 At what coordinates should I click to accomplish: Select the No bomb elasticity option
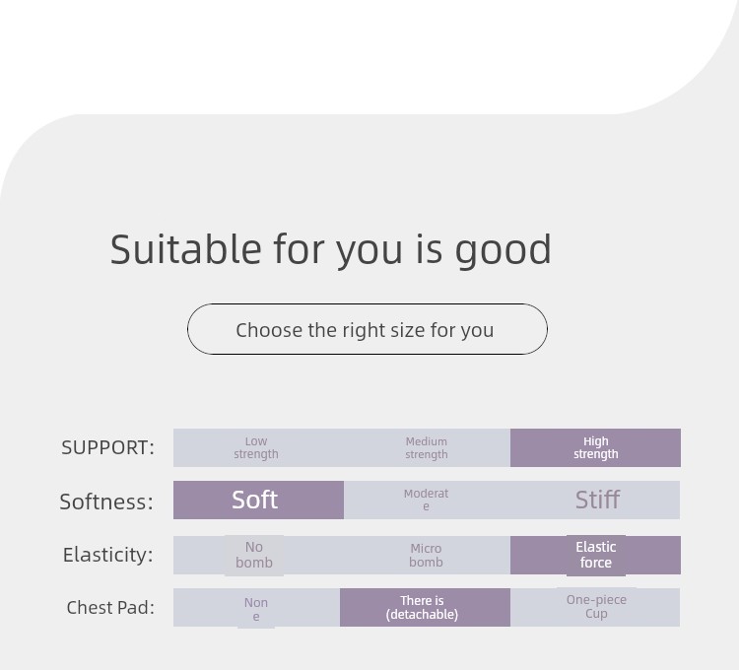pos(254,555)
